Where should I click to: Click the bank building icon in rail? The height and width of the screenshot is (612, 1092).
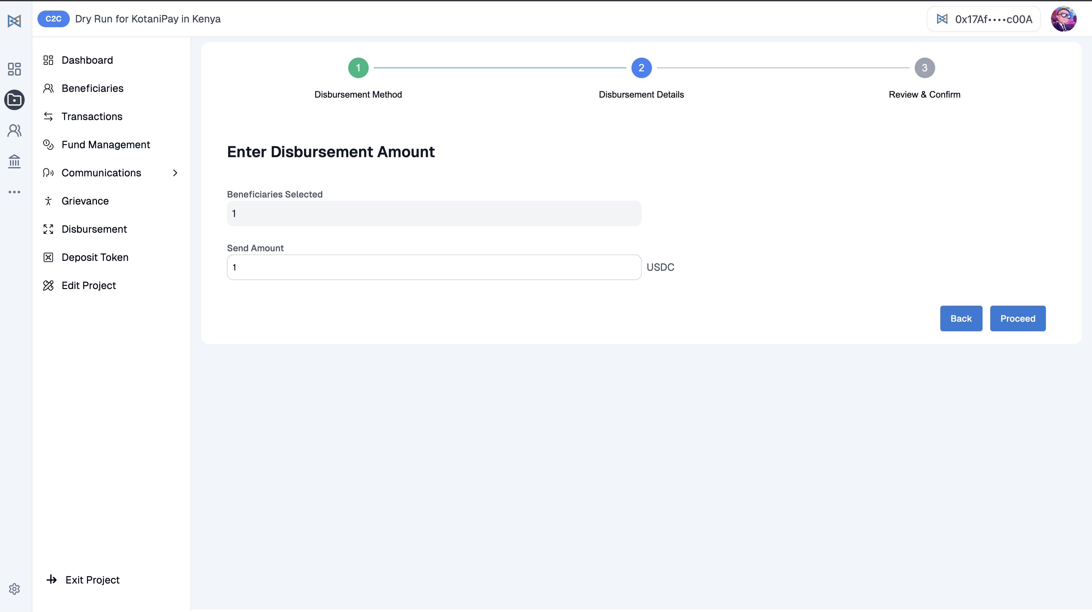point(14,161)
